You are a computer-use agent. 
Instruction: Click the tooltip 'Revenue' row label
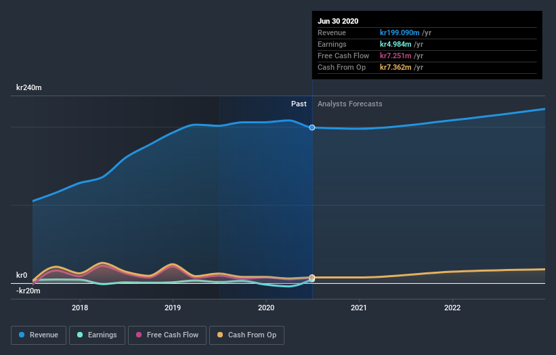(x=332, y=33)
